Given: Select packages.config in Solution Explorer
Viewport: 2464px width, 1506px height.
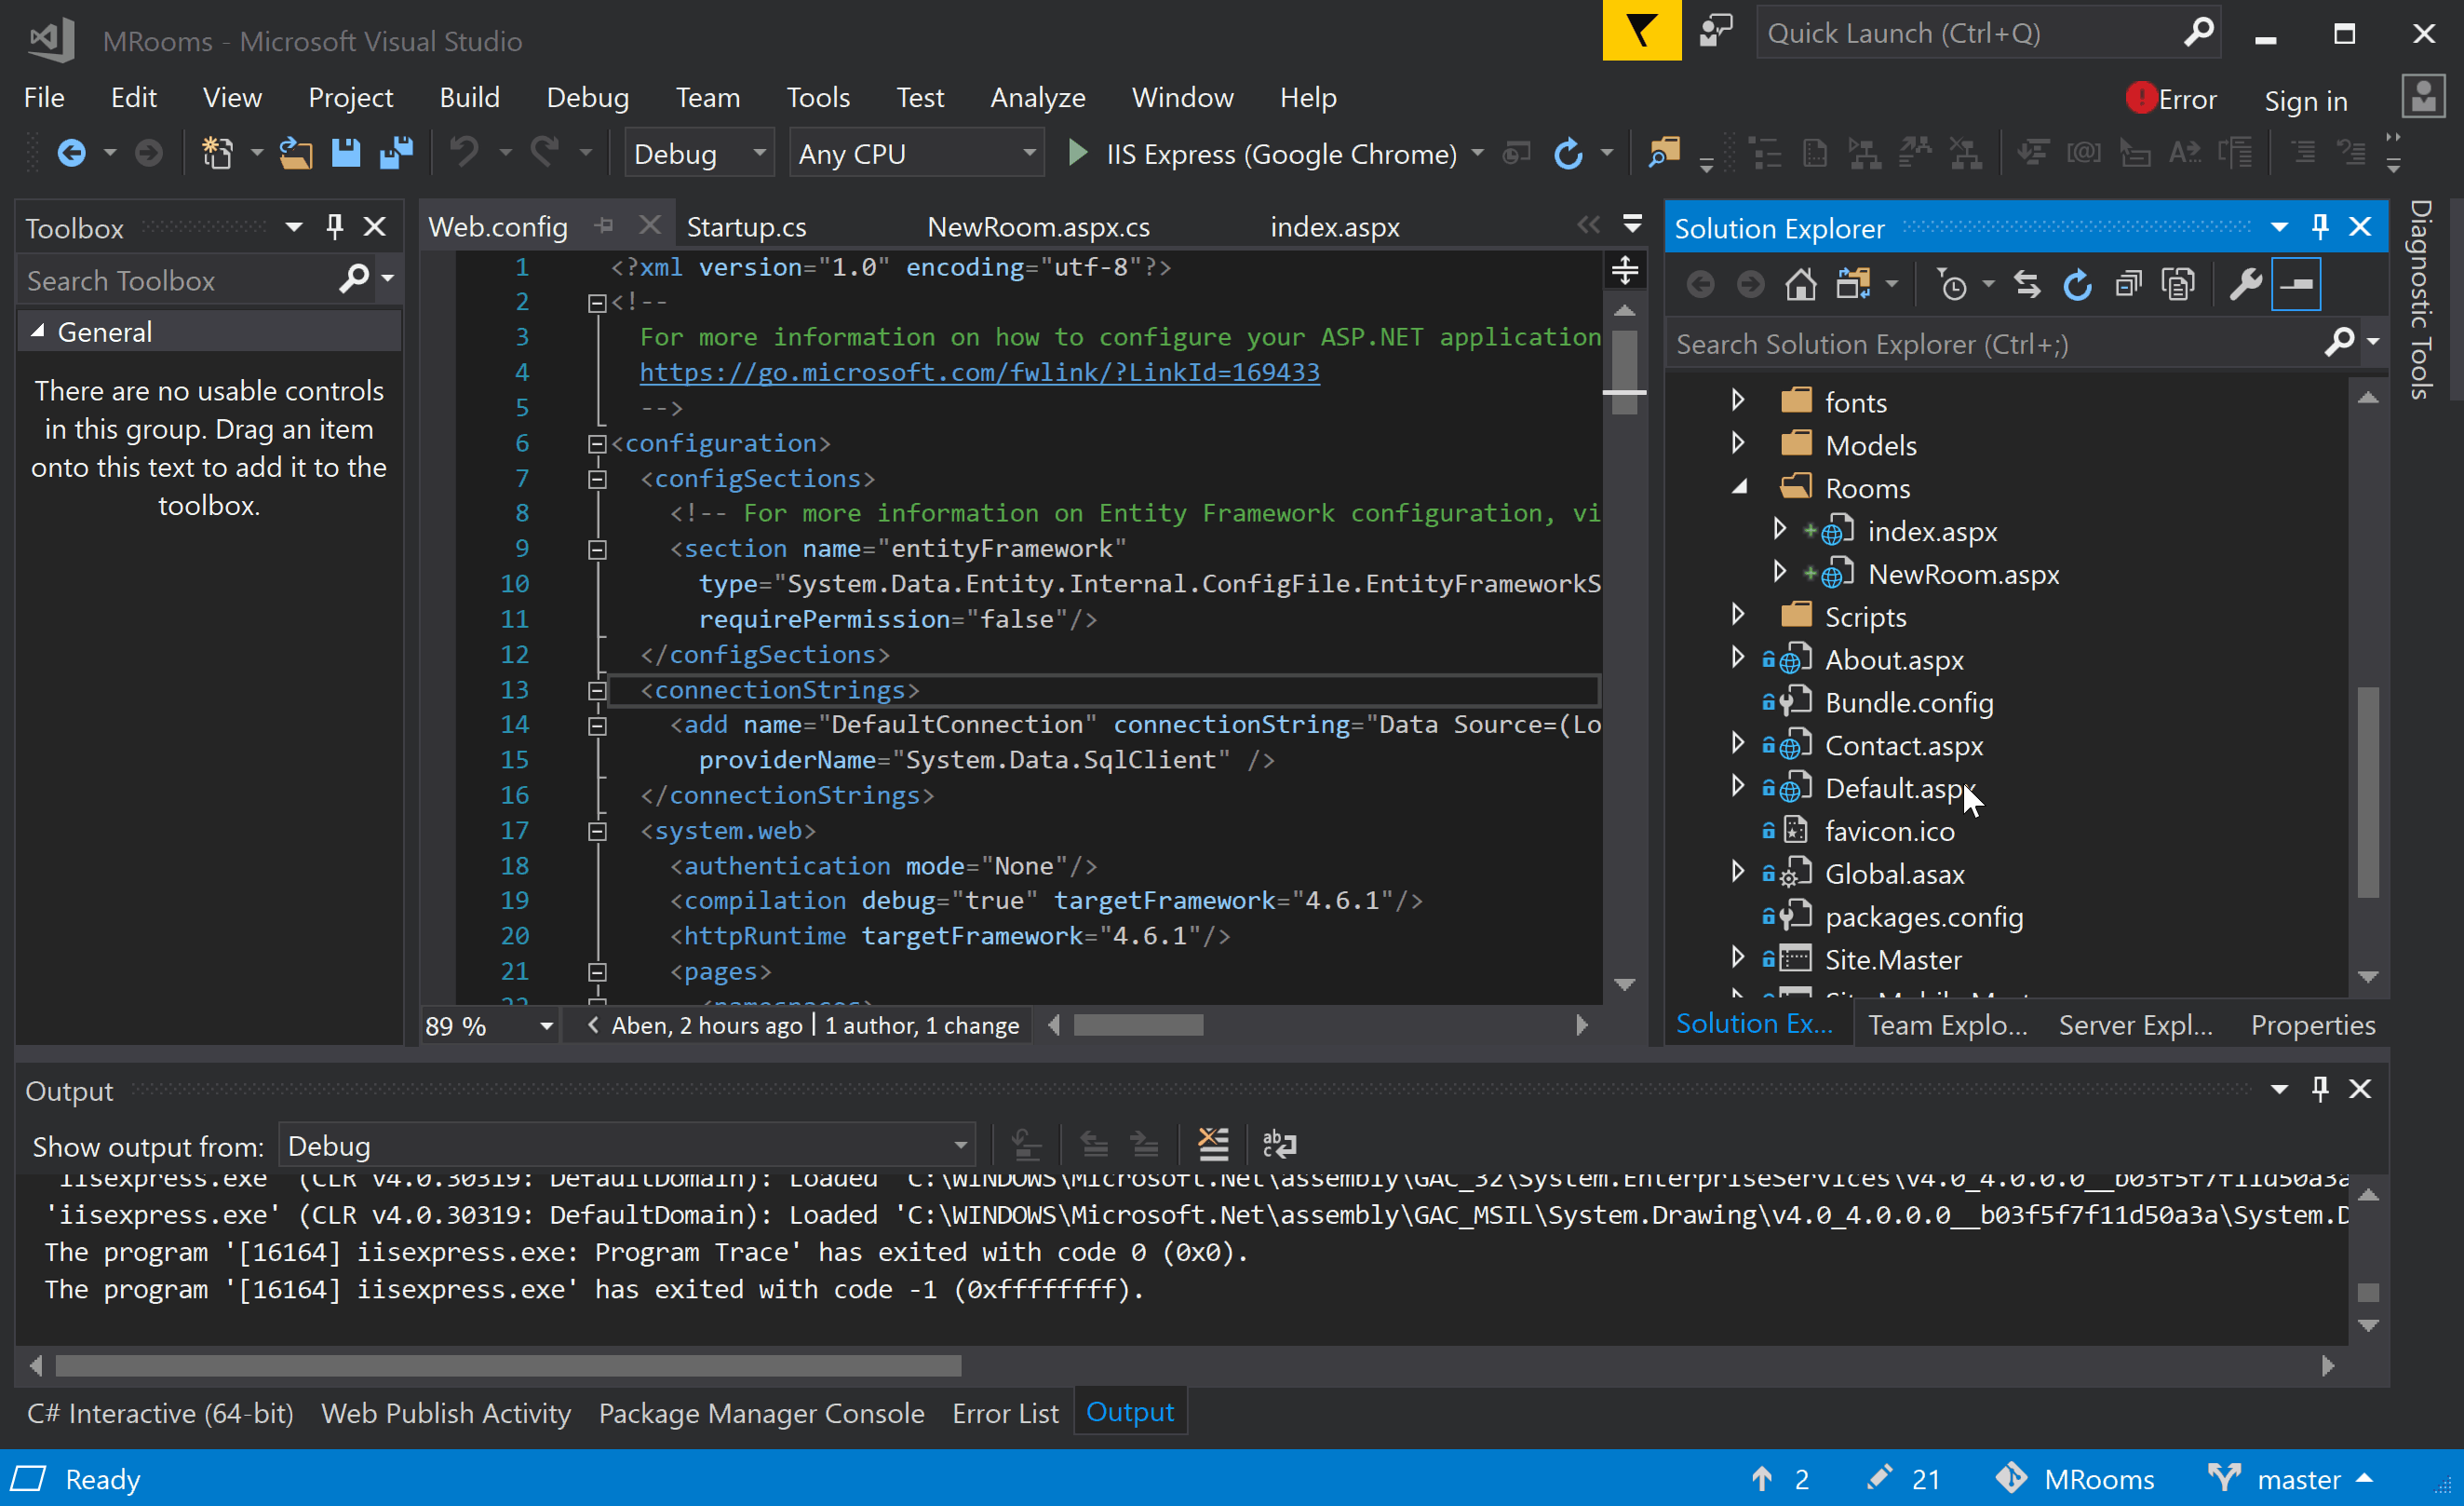Looking at the screenshot, I should pos(1924,916).
